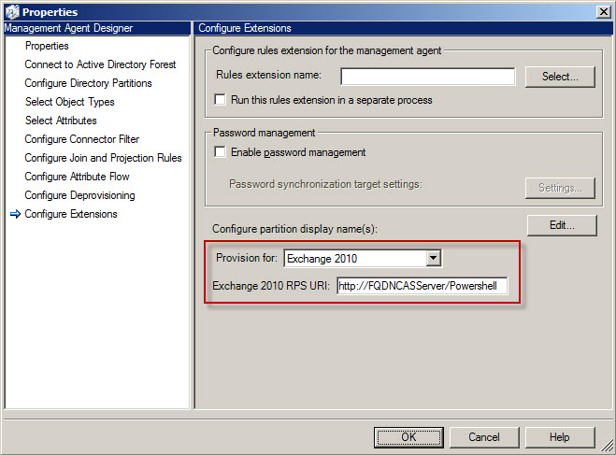Open Configure Join and Projection Rules
The image size is (616, 455).
click(103, 158)
